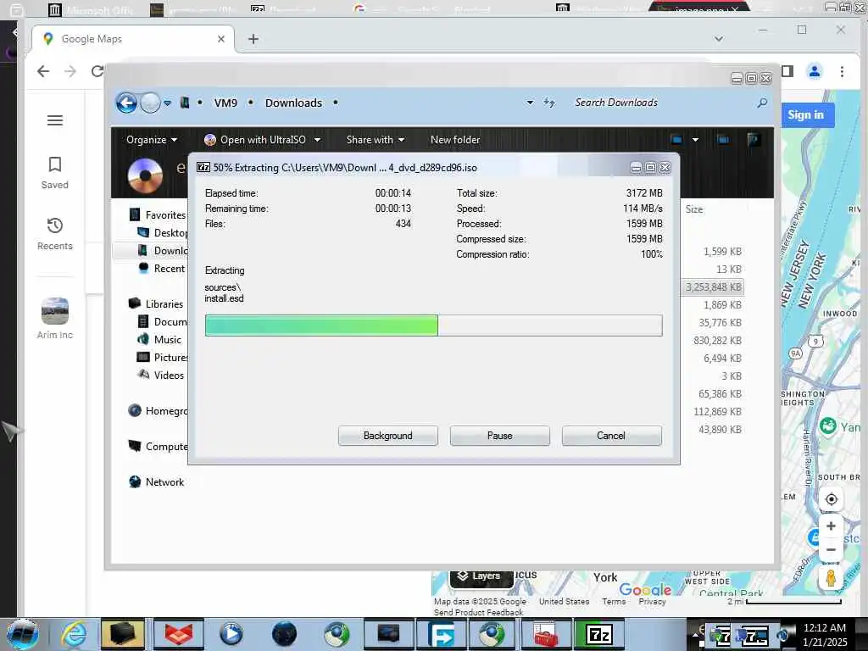Zoom in on the map
Screen dimensions: 868x651
pyautogui.click(x=831, y=526)
